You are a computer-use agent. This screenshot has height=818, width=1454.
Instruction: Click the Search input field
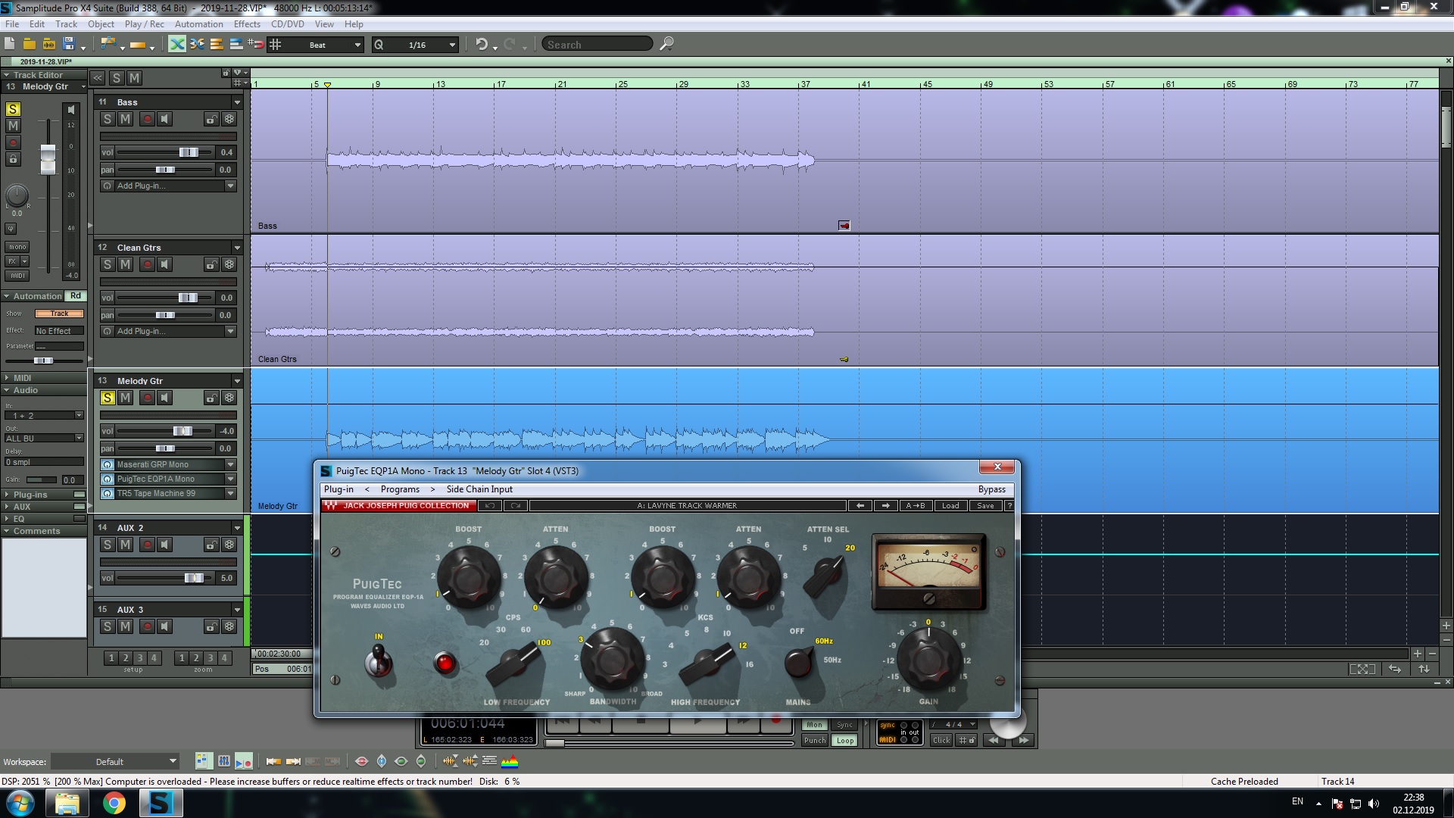(x=597, y=44)
